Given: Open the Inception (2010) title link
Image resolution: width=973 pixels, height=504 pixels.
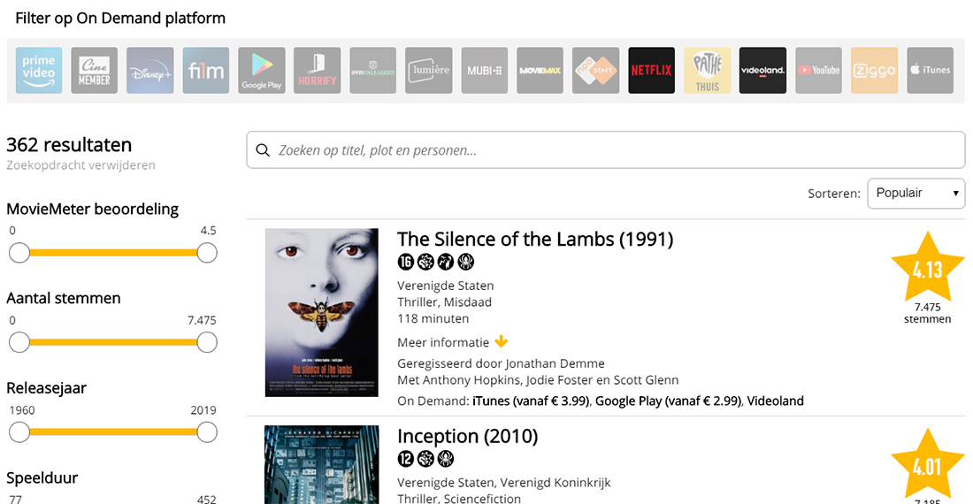Looking at the screenshot, I should 467,436.
